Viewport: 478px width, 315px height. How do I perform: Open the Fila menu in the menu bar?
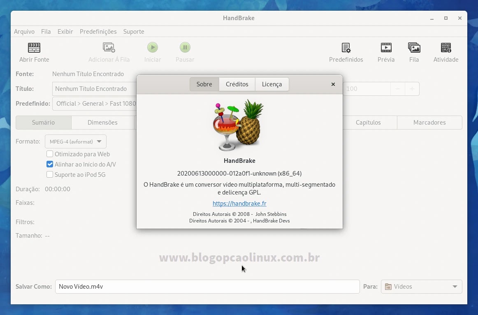pos(46,32)
